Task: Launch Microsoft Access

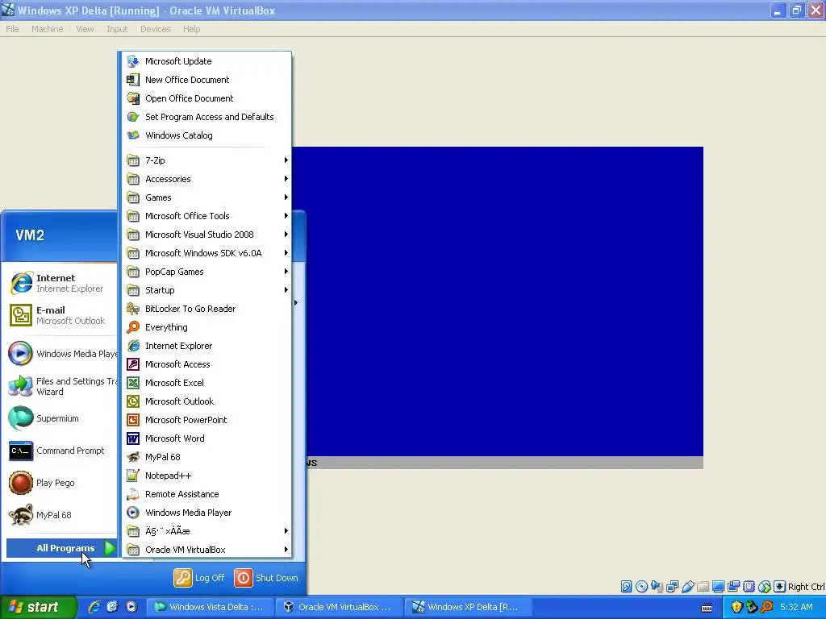Action: pyautogui.click(x=206, y=364)
